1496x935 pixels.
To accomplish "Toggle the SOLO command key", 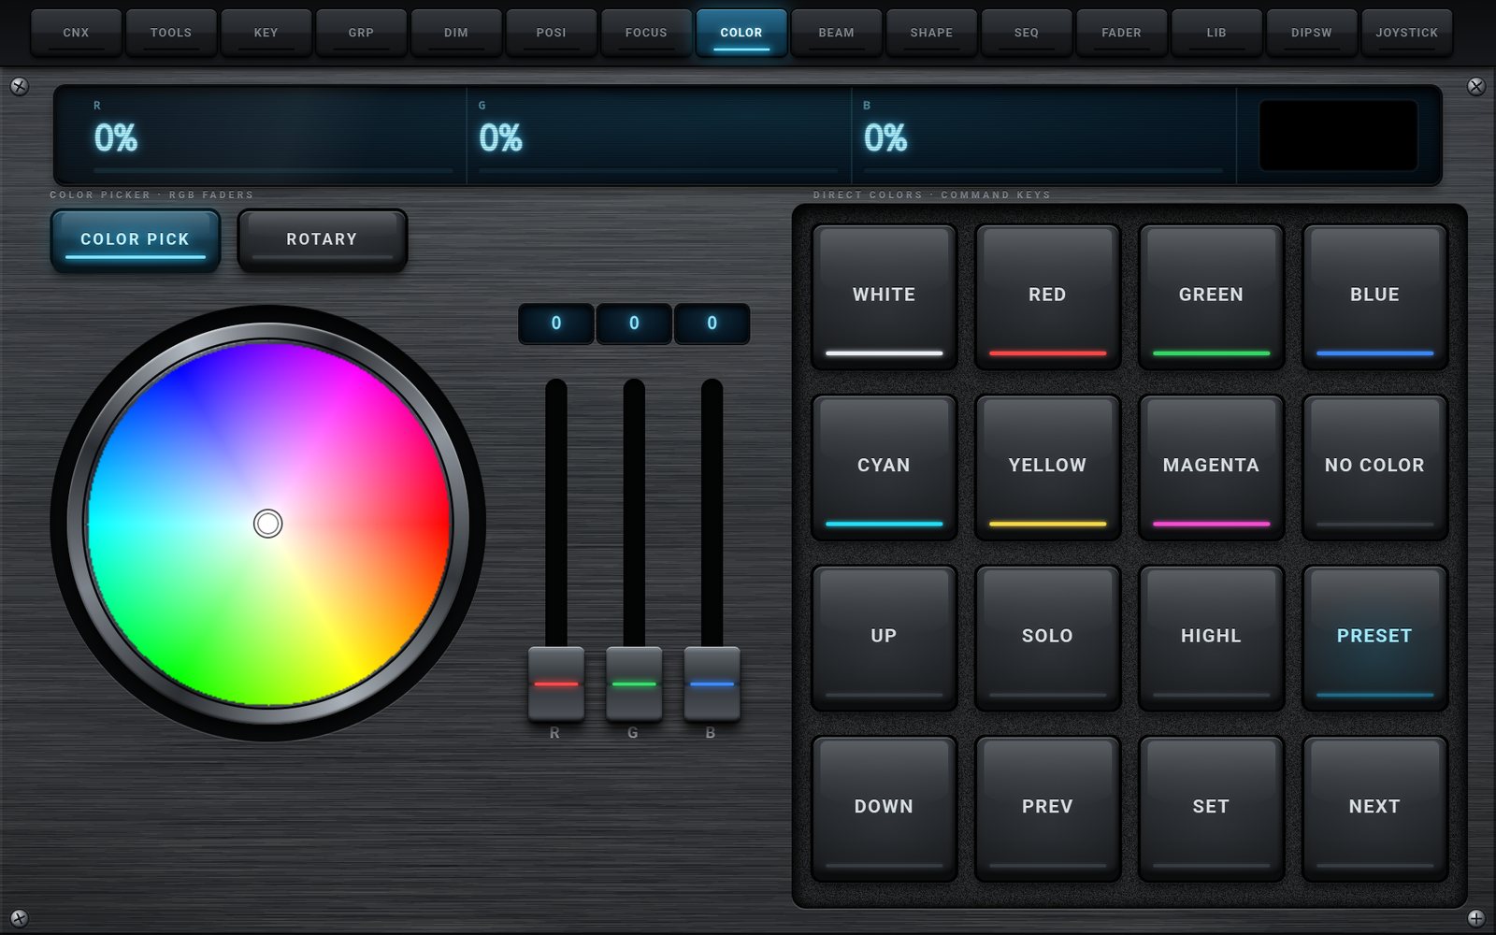I will [x=1047, y=638].
